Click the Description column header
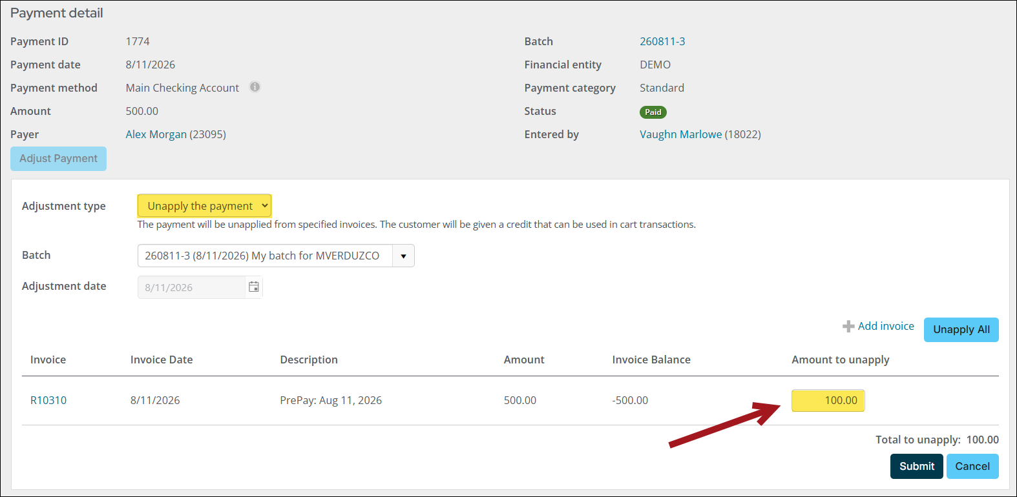Screen dimensions: 1017x497 pyautogui.click(x=309, y=360)
